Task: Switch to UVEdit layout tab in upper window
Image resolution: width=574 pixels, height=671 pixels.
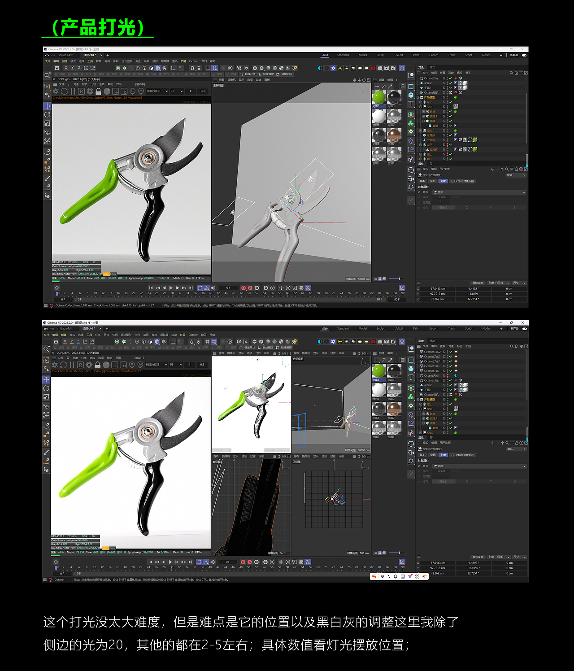Action: (399, 55)
